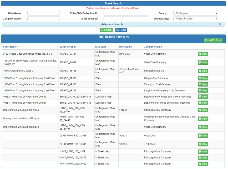Click the 'H Sheet Map' cell
The width and height of the screenshot is (228, 169).
pos(102,151)
